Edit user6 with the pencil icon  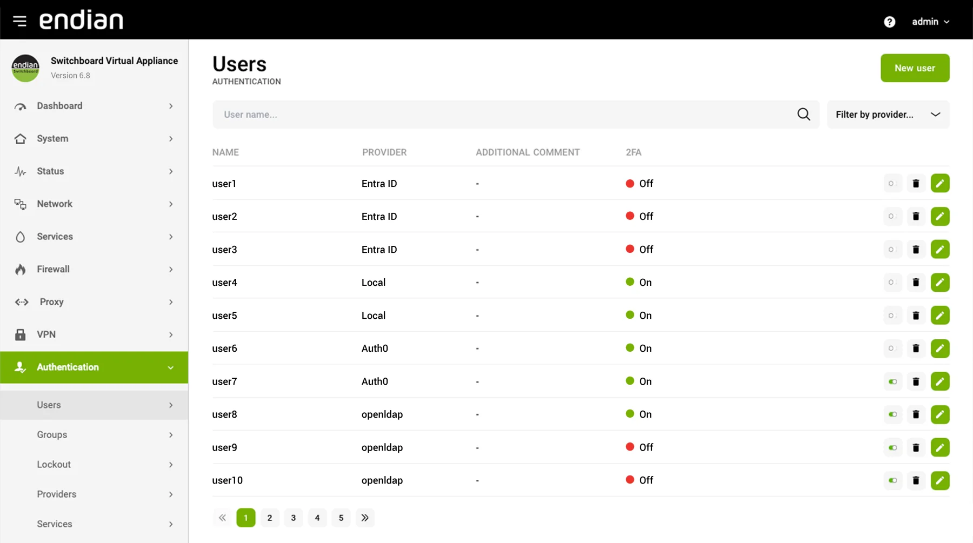[940, 348]
